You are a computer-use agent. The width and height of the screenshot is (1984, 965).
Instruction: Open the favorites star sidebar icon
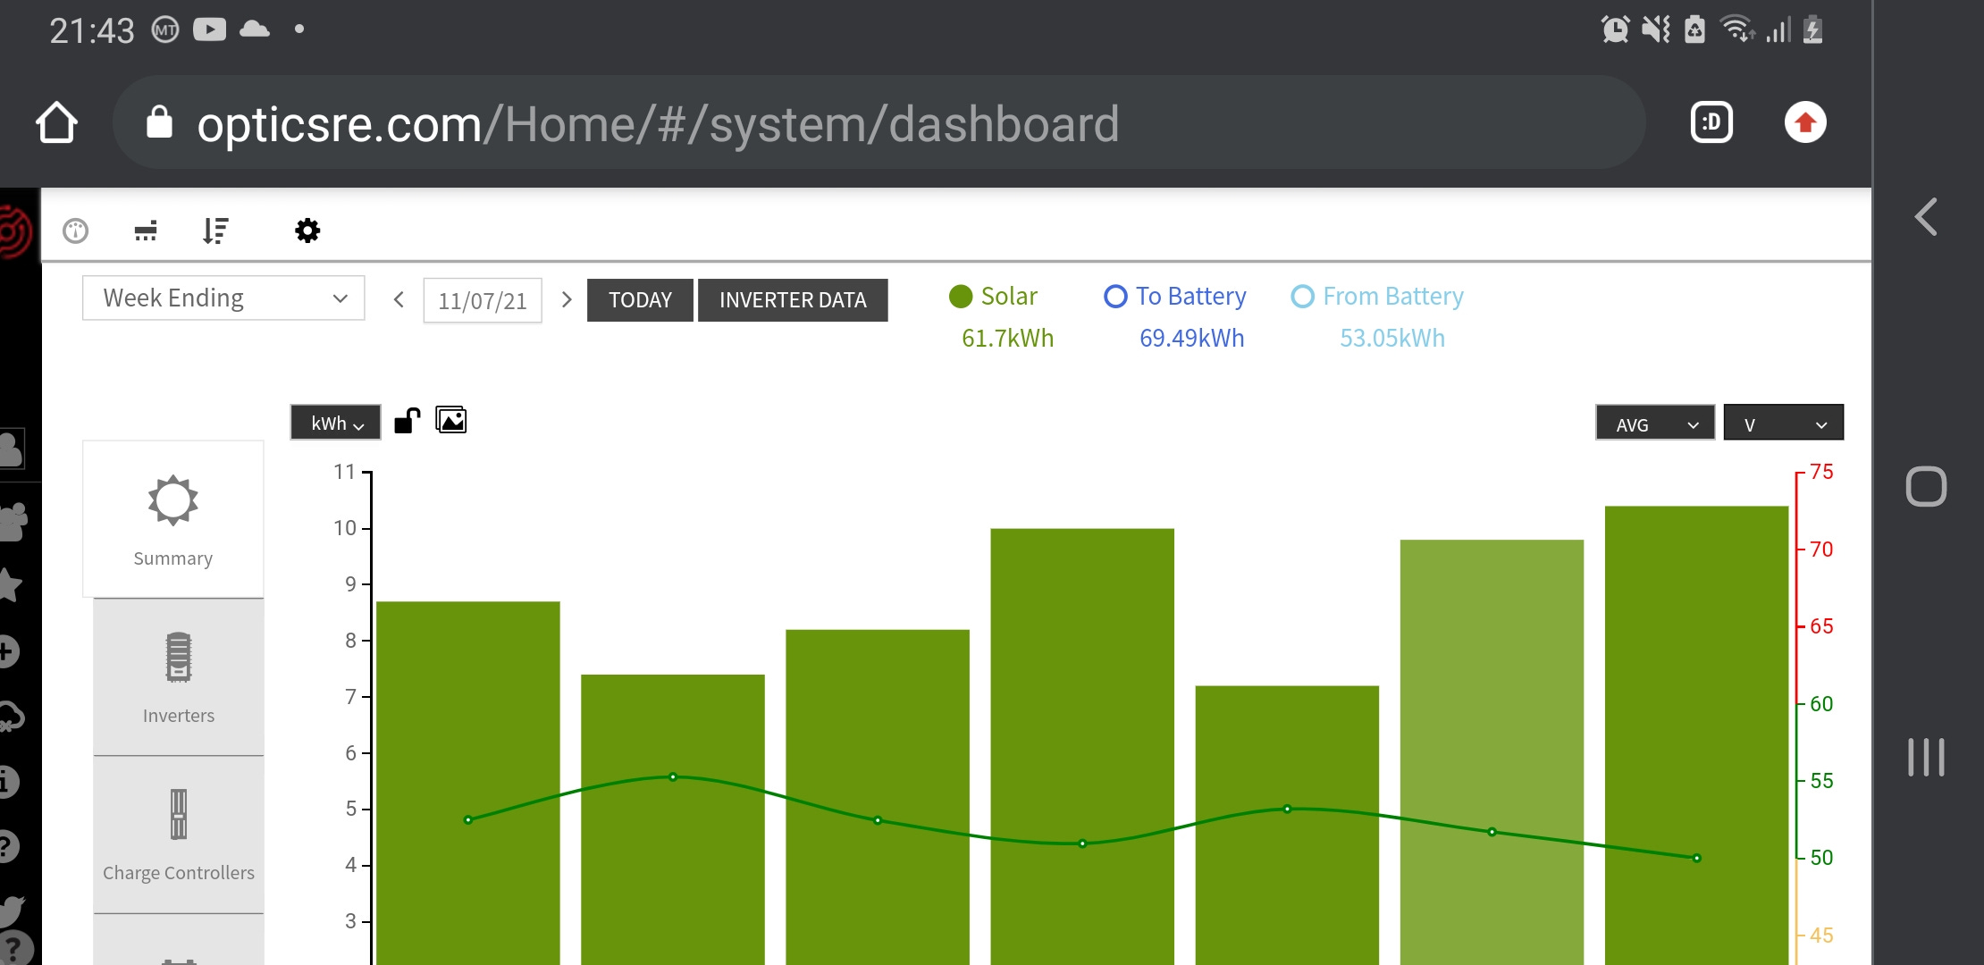[x=10, y=585]
